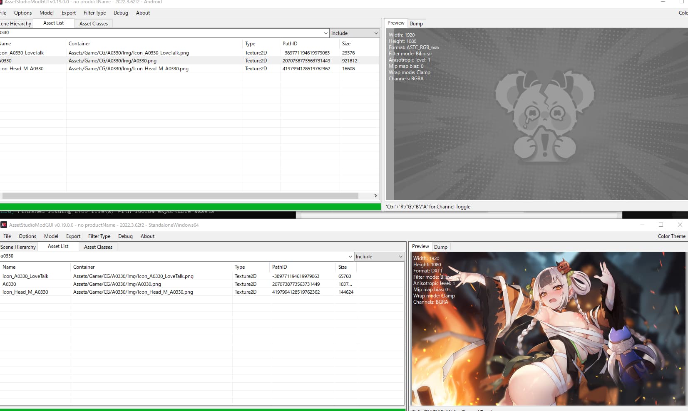Maximize the StandaloneWindows64 AssetStudio window
The height and width of the screenshot is (411, 688).
pyautogui.click(x=661, y=225)
